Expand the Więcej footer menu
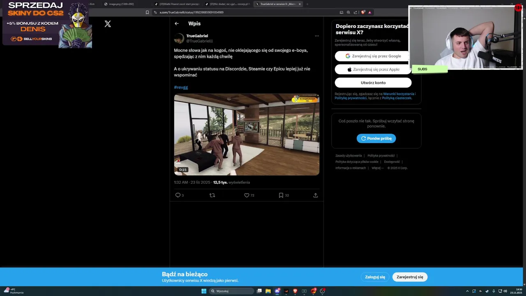Viewport: 526px width, 296px height. [378, 168]
